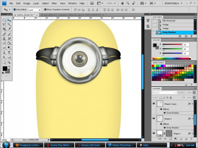
Task: Toggle Drop Shadow visibility under Shape 2
Action: pyautogui.click(x=164, y=128)
